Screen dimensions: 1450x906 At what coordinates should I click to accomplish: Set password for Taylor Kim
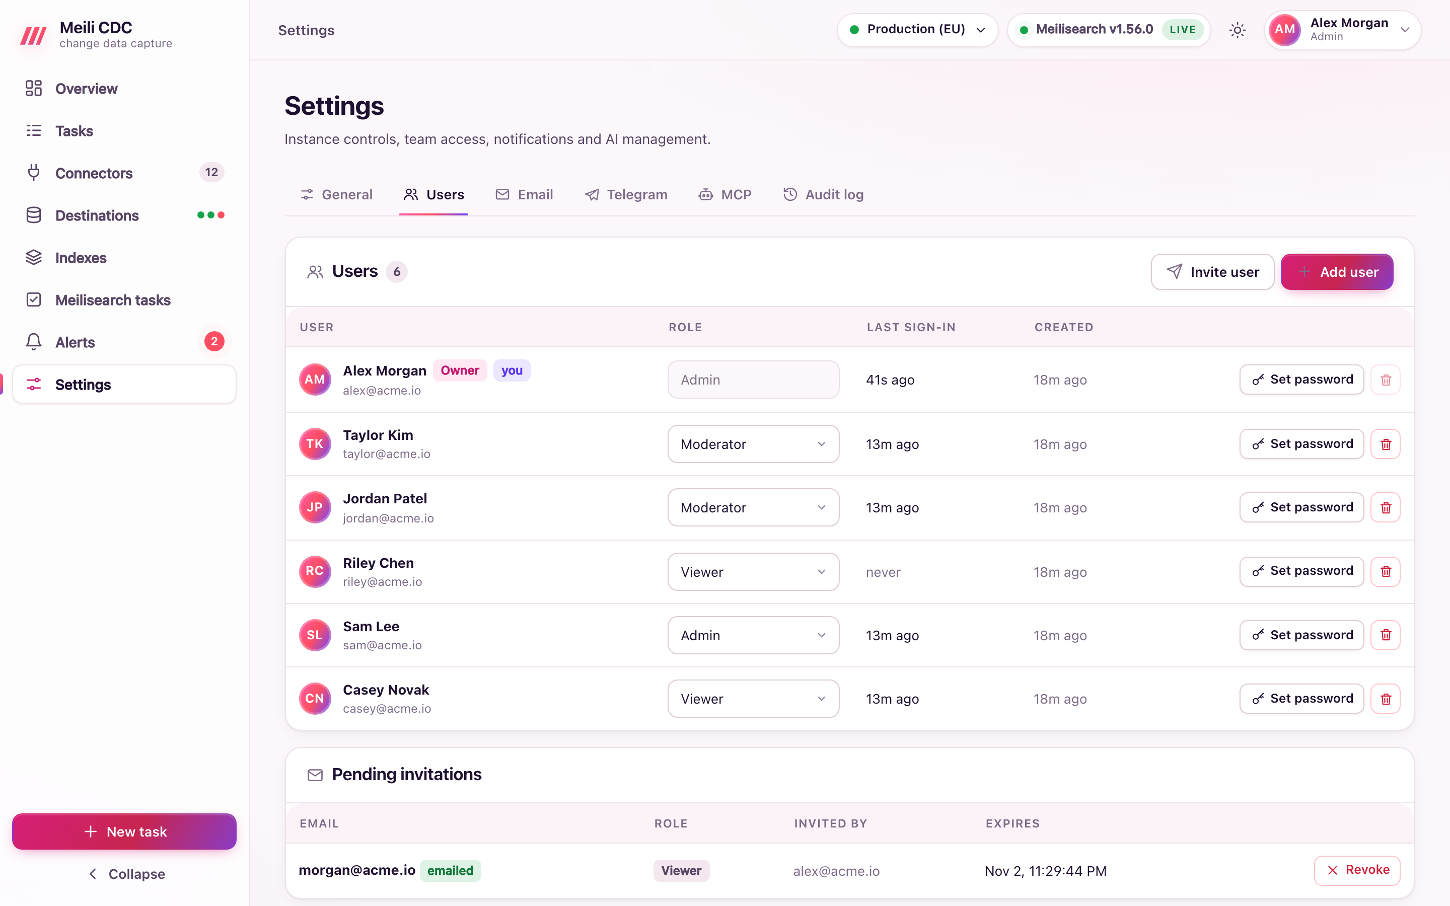(1301, 444)
